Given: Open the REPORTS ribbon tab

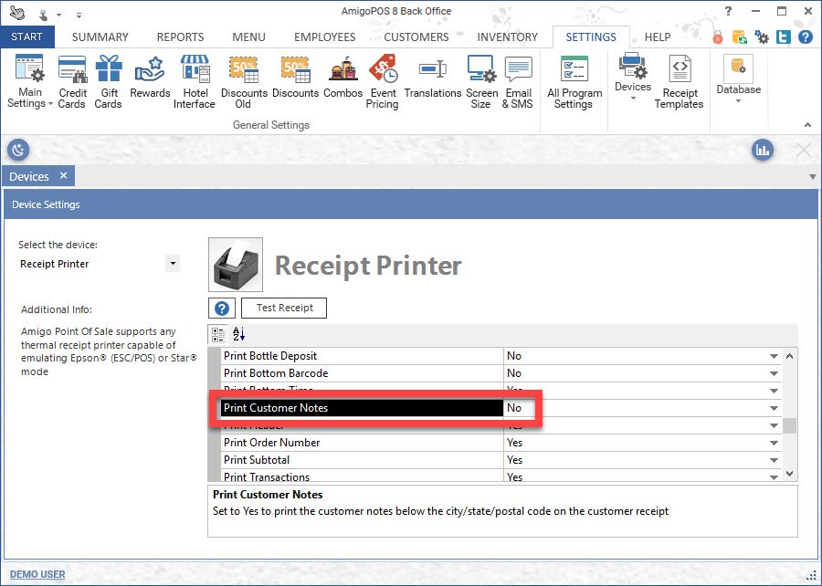Looking at the screenshot, I should (180, 37).
